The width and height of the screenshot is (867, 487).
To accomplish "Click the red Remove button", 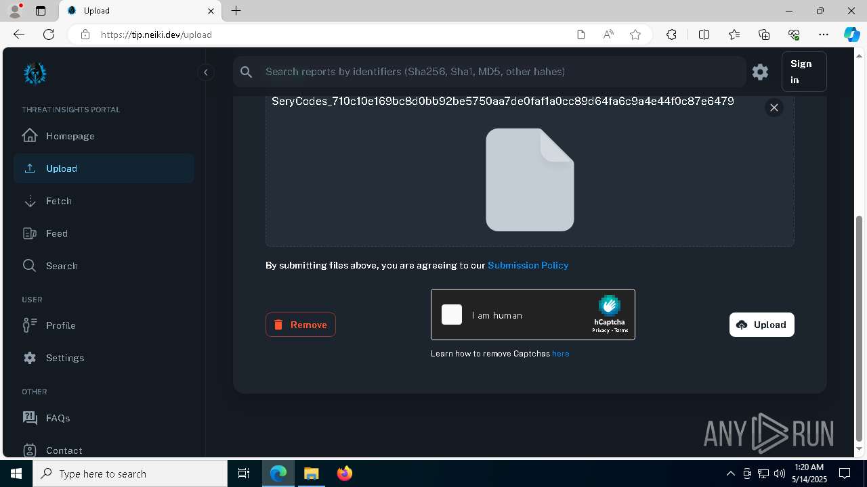I will pyautogui.click(x=301, y=325).
